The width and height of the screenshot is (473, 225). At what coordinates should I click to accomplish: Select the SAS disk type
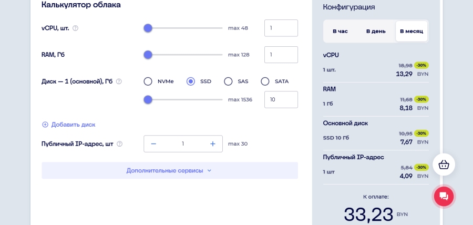pos(228,81)
